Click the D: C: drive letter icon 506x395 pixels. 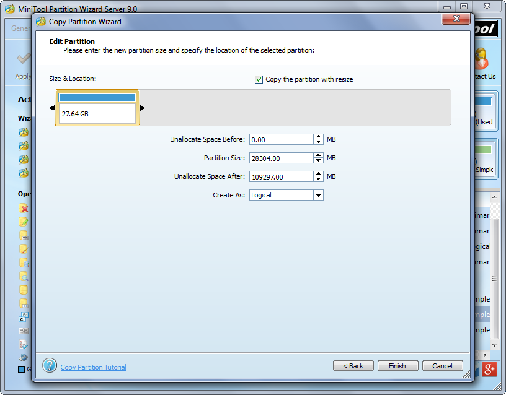[x=23, y=317]
